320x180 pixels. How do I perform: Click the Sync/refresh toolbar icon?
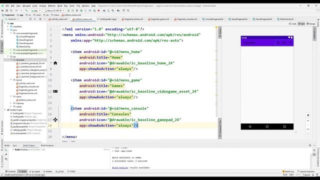11,10
